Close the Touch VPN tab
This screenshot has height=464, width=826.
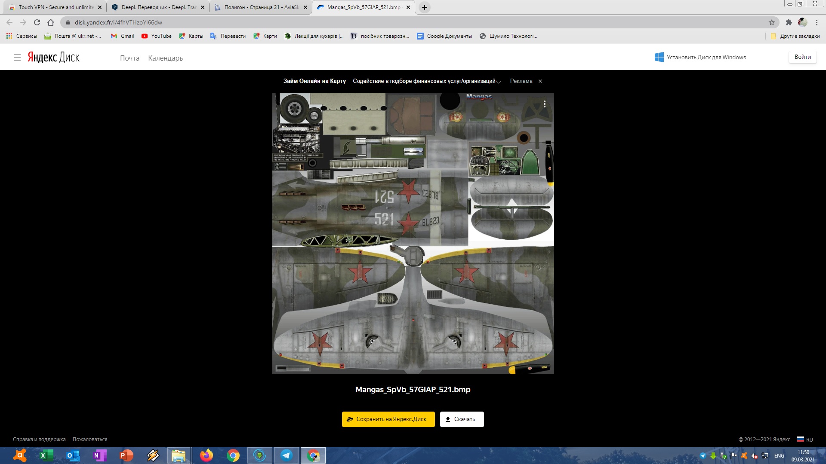(100, 7)
